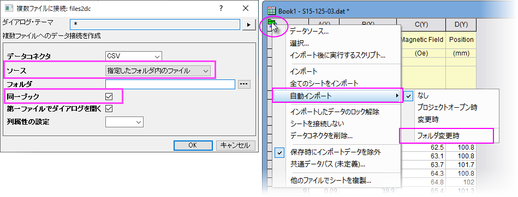
Task: Click the cell with value 102
Action: click(x=461, y=182)
